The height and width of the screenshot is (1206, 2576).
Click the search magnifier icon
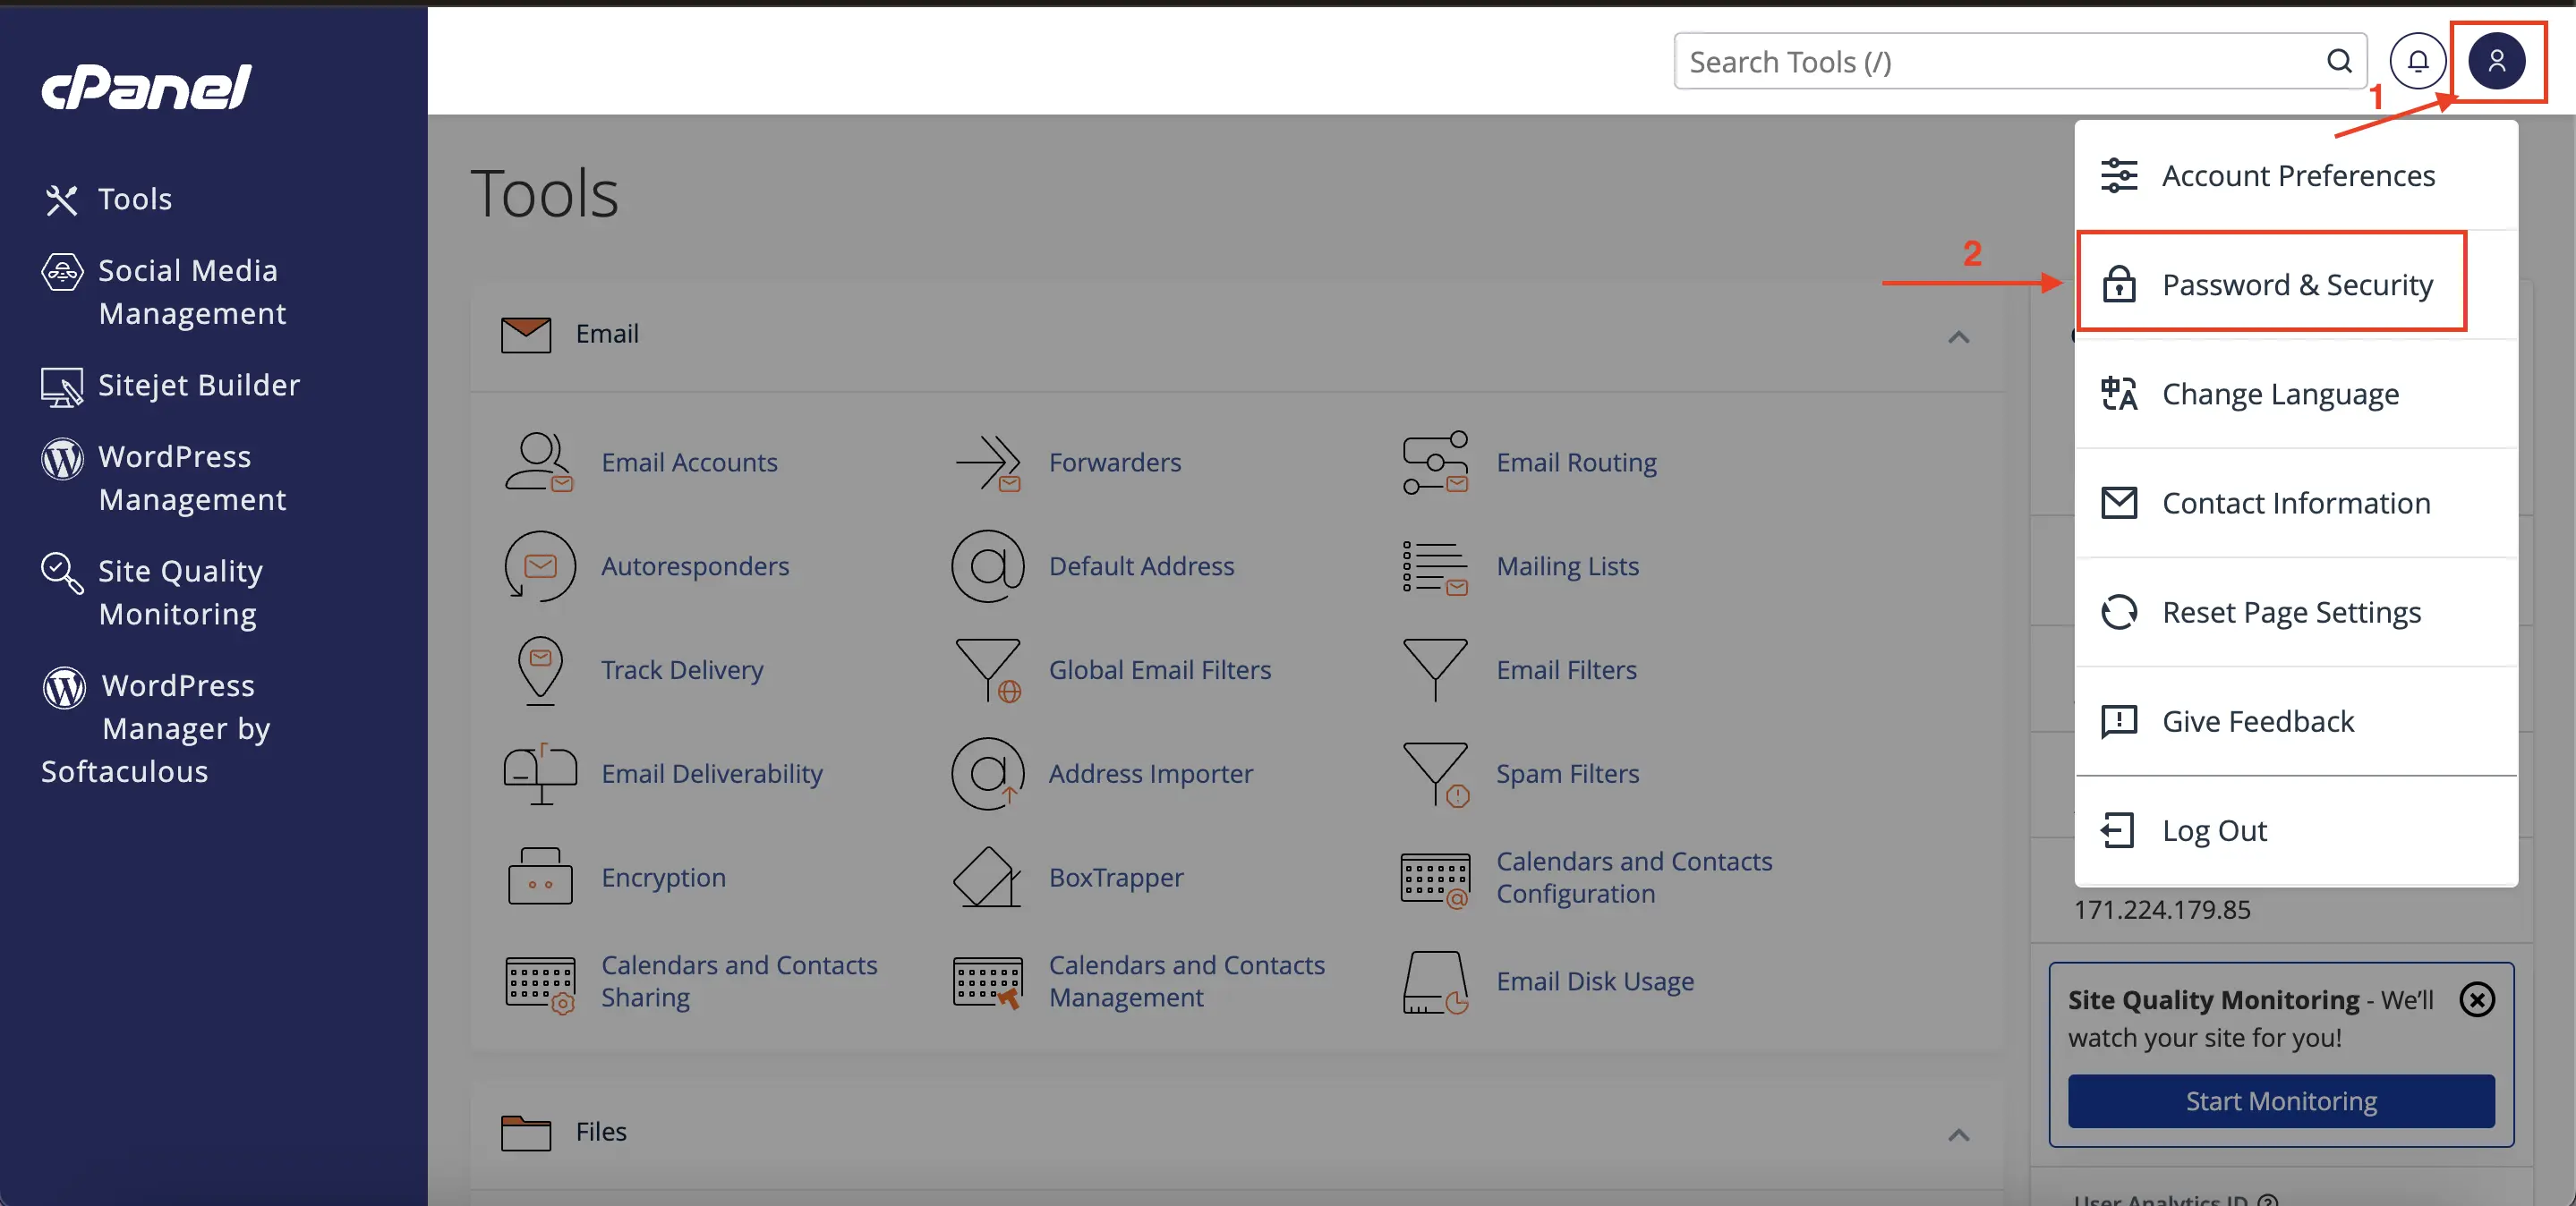tap(2338, 61)
